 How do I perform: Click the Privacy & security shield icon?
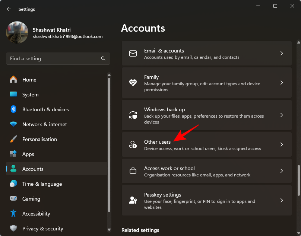point(13,229)
